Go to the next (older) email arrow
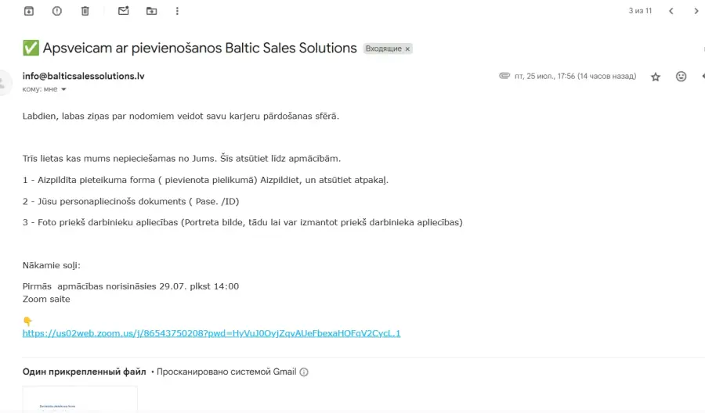This screenshot has width=705, height=413. pyautogui.click(x=696, y=11)
